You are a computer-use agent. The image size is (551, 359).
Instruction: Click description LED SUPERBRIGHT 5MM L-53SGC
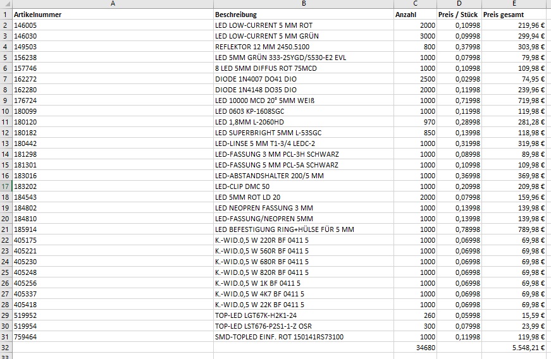(304, 133)
